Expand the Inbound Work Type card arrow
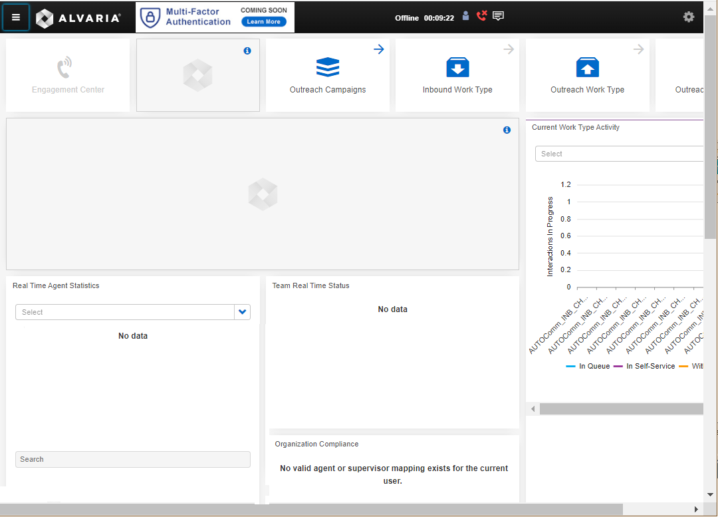Viewport: 718px width, 517px height. point(509,49)
